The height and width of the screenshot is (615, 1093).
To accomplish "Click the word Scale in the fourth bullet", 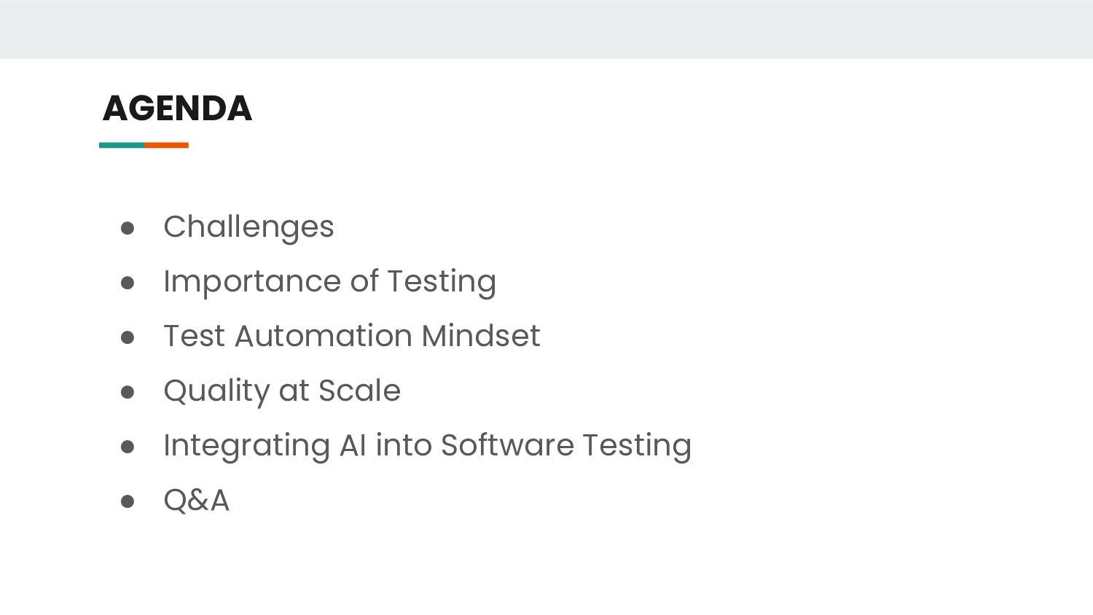I will pos(359,391).
